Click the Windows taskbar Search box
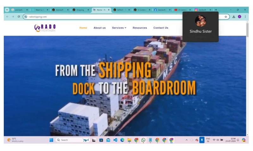Viewport: 253px width, 151px height. pos(73,140)
